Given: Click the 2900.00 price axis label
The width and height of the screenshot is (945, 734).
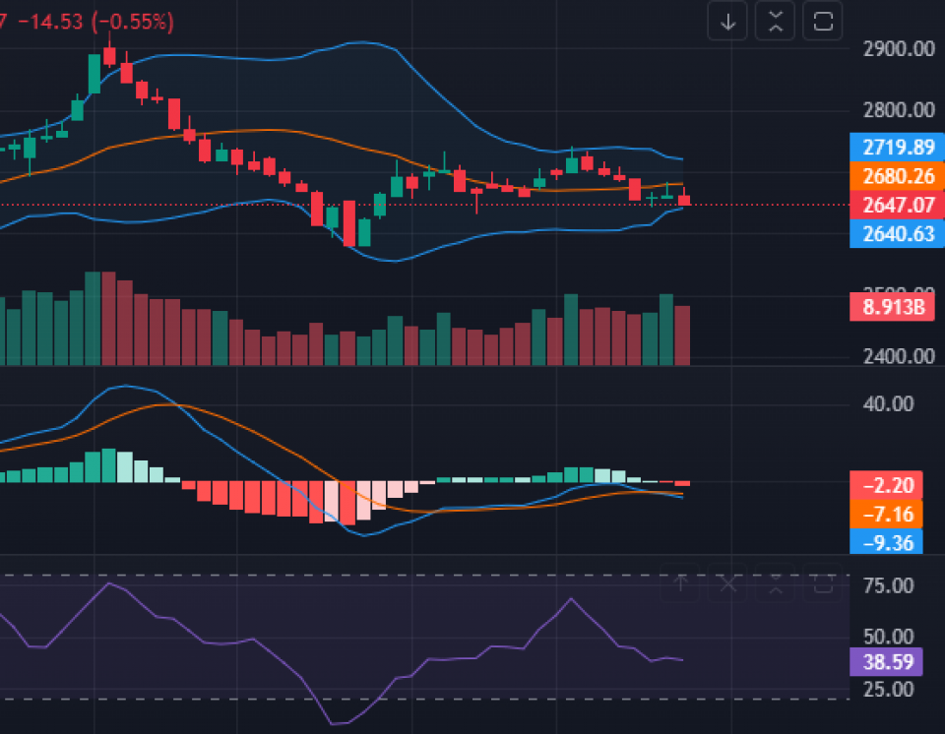Looking at the screenshot, I should [898, 48].
